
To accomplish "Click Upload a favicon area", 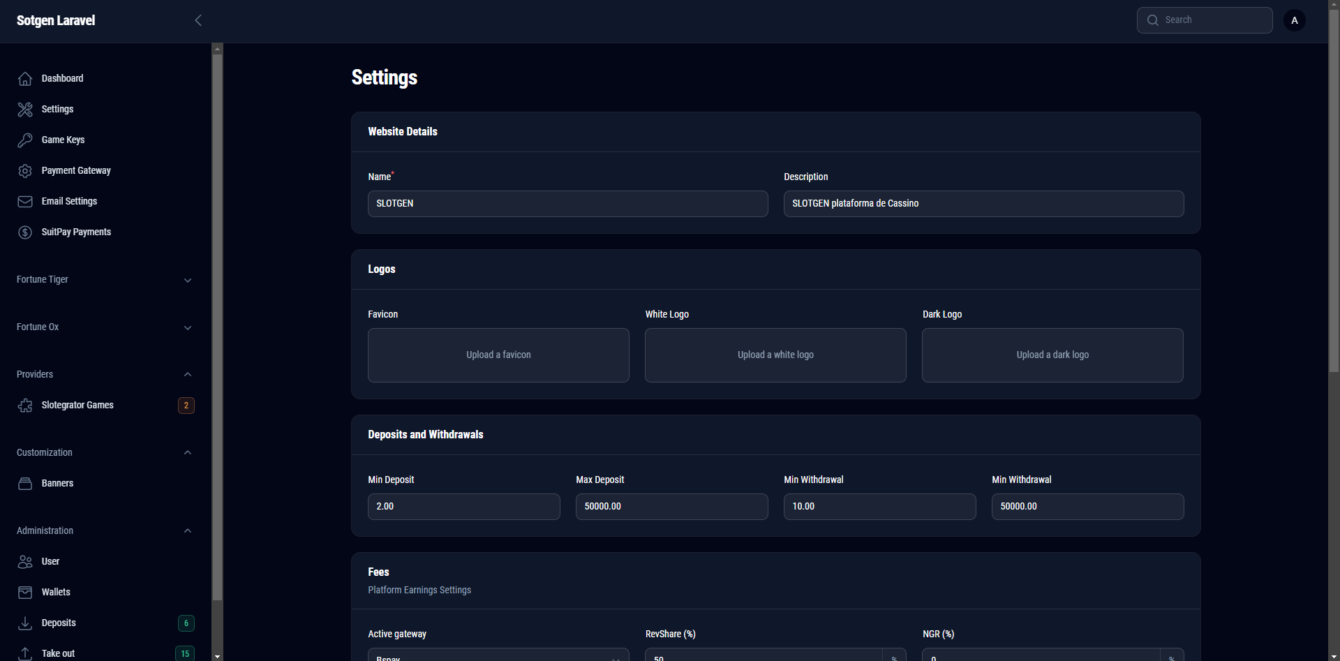I will click(x=498, y=355).
